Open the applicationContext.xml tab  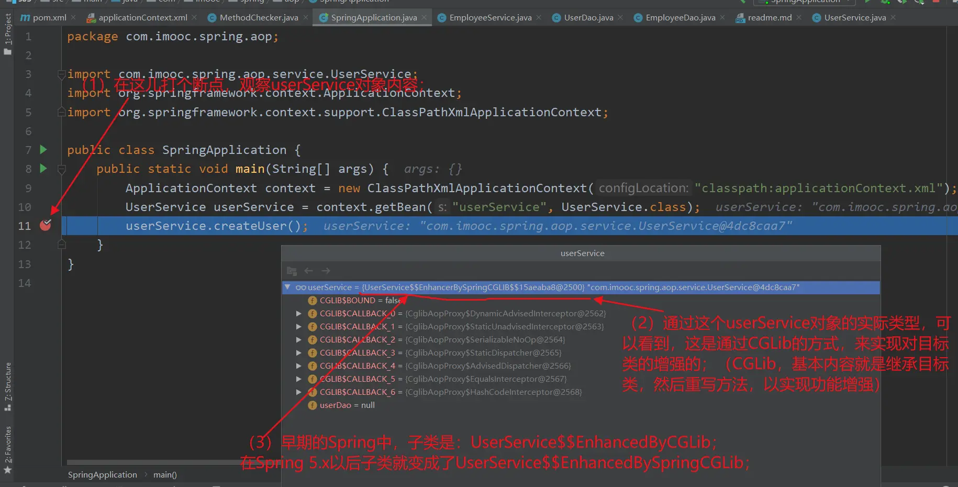pos(143,18)
